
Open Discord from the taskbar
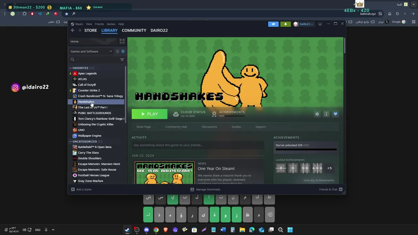click(146, 230)
